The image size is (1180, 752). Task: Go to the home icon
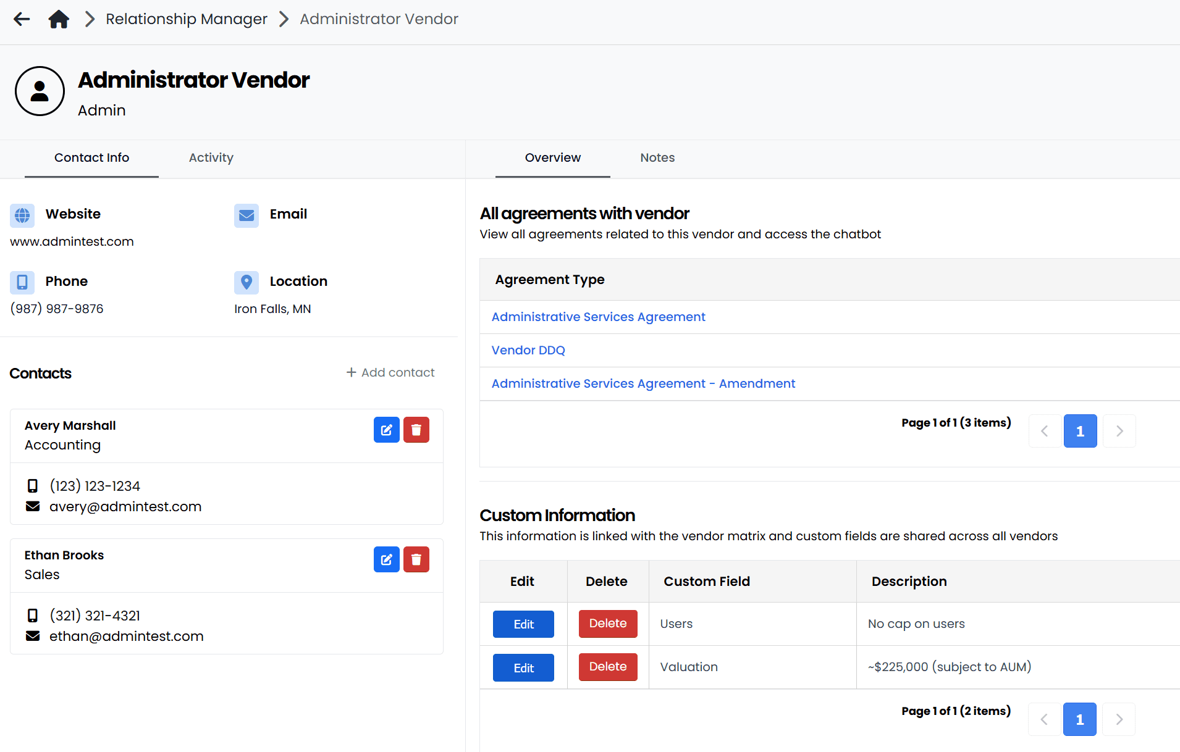[x=59, y=19]
